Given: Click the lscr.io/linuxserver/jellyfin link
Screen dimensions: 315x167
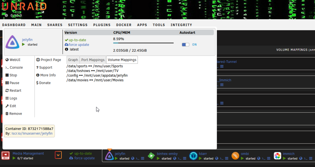Looking at the screenshot, I should point(32,133).
